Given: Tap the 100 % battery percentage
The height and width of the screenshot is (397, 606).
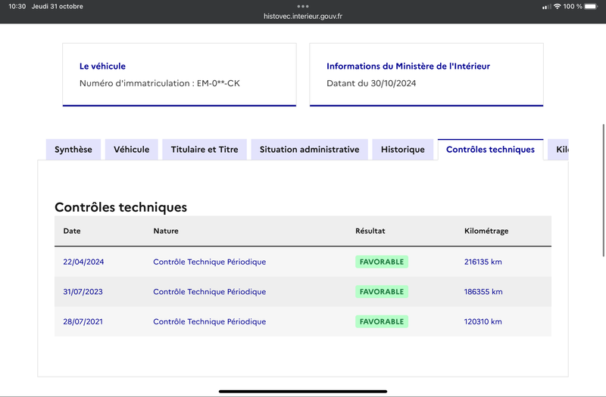Looking at the screenshot, I should tap(573, 6).
